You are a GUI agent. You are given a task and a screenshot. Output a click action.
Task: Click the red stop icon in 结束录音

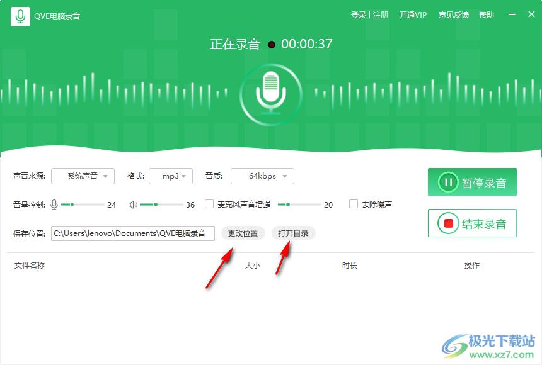448,222
